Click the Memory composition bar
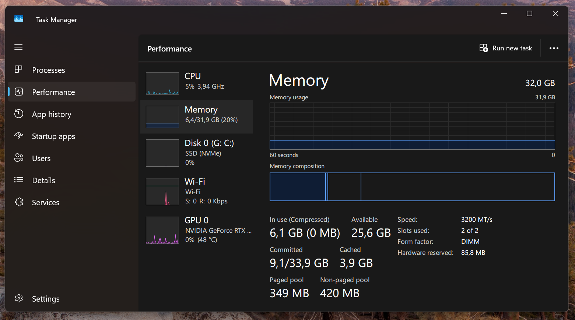The image size is (575, 320). coord(412,187)
